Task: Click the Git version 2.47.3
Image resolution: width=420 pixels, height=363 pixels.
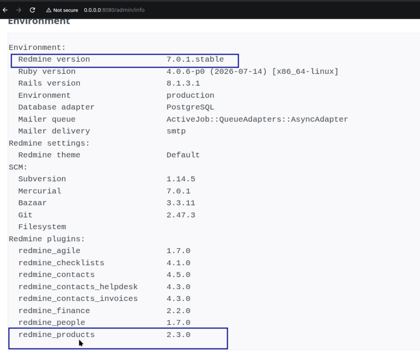Action: pos(181,215)
